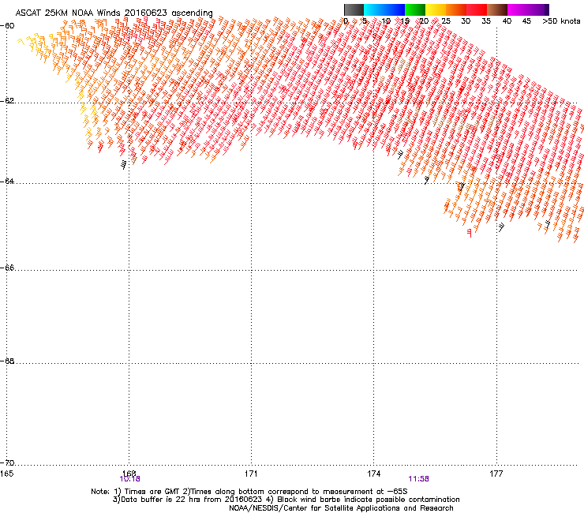Click the >50 knots legend label
Image resolution: width=584 pixels, height=513 pixels.
tap(561, 21)
